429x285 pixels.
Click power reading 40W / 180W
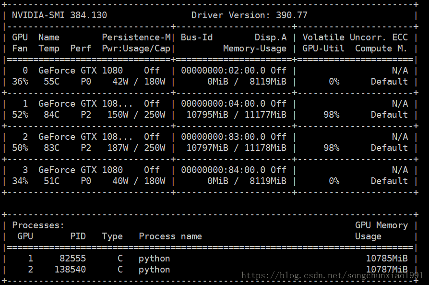coord(139,181)
